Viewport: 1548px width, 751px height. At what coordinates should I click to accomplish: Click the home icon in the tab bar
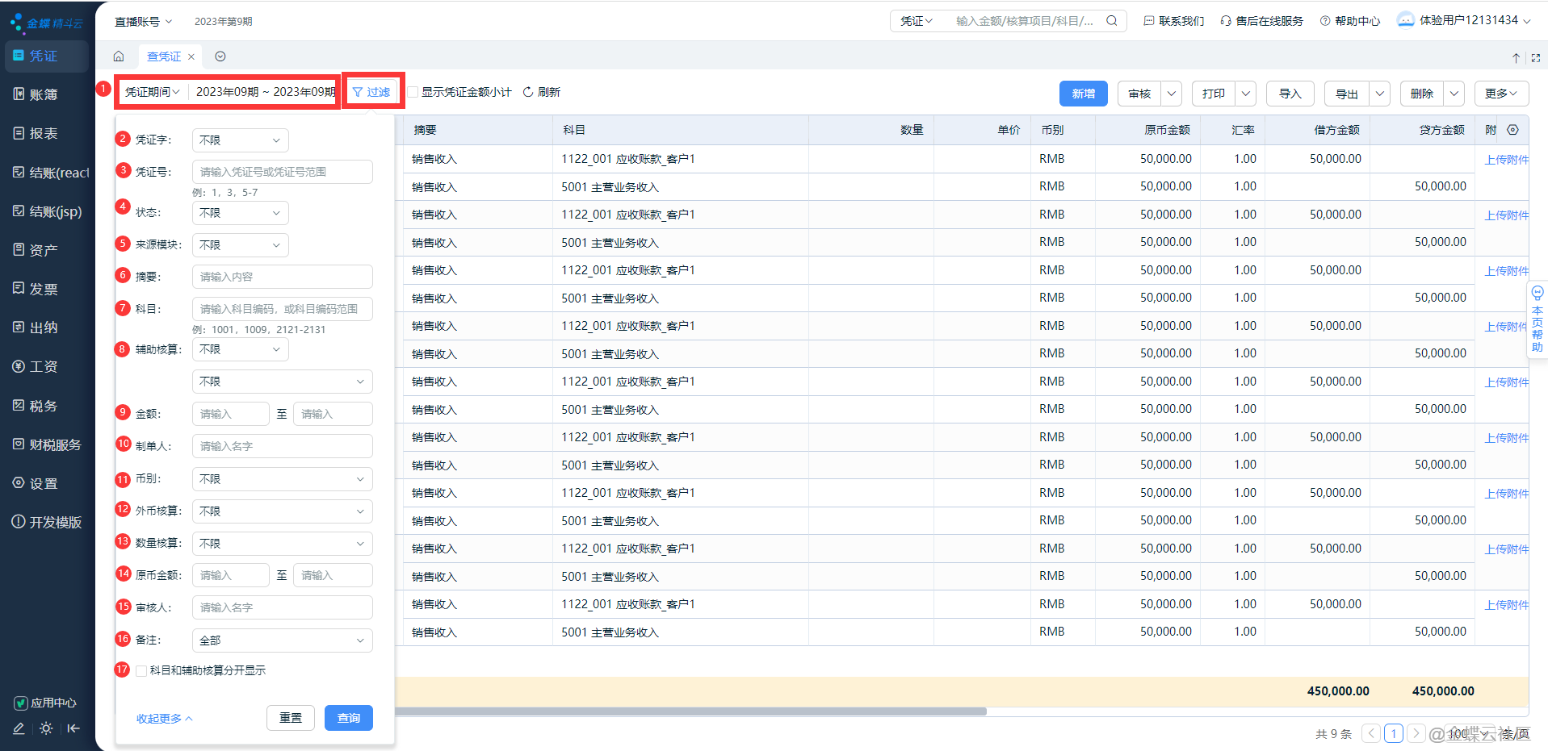tap(119, 56)
